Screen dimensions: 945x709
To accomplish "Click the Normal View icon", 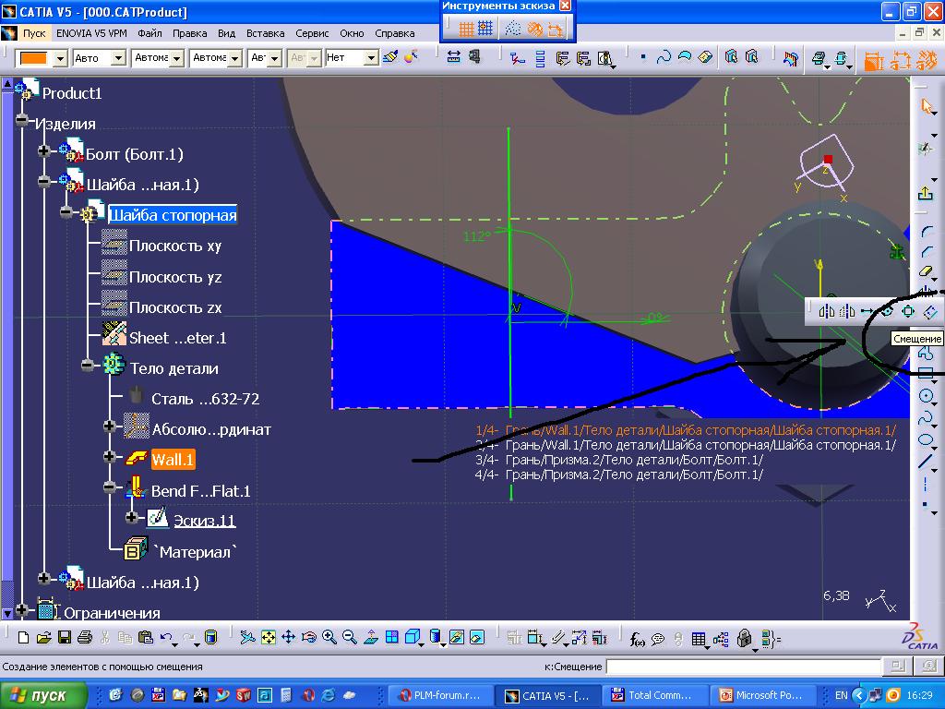I will pyautogui.click(x=371, y=637).
